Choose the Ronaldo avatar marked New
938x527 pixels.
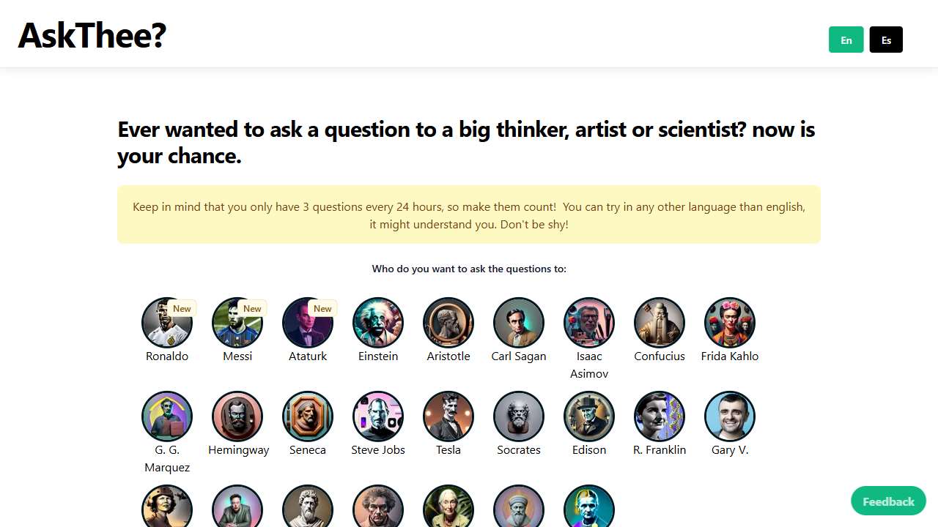[167, 322]
